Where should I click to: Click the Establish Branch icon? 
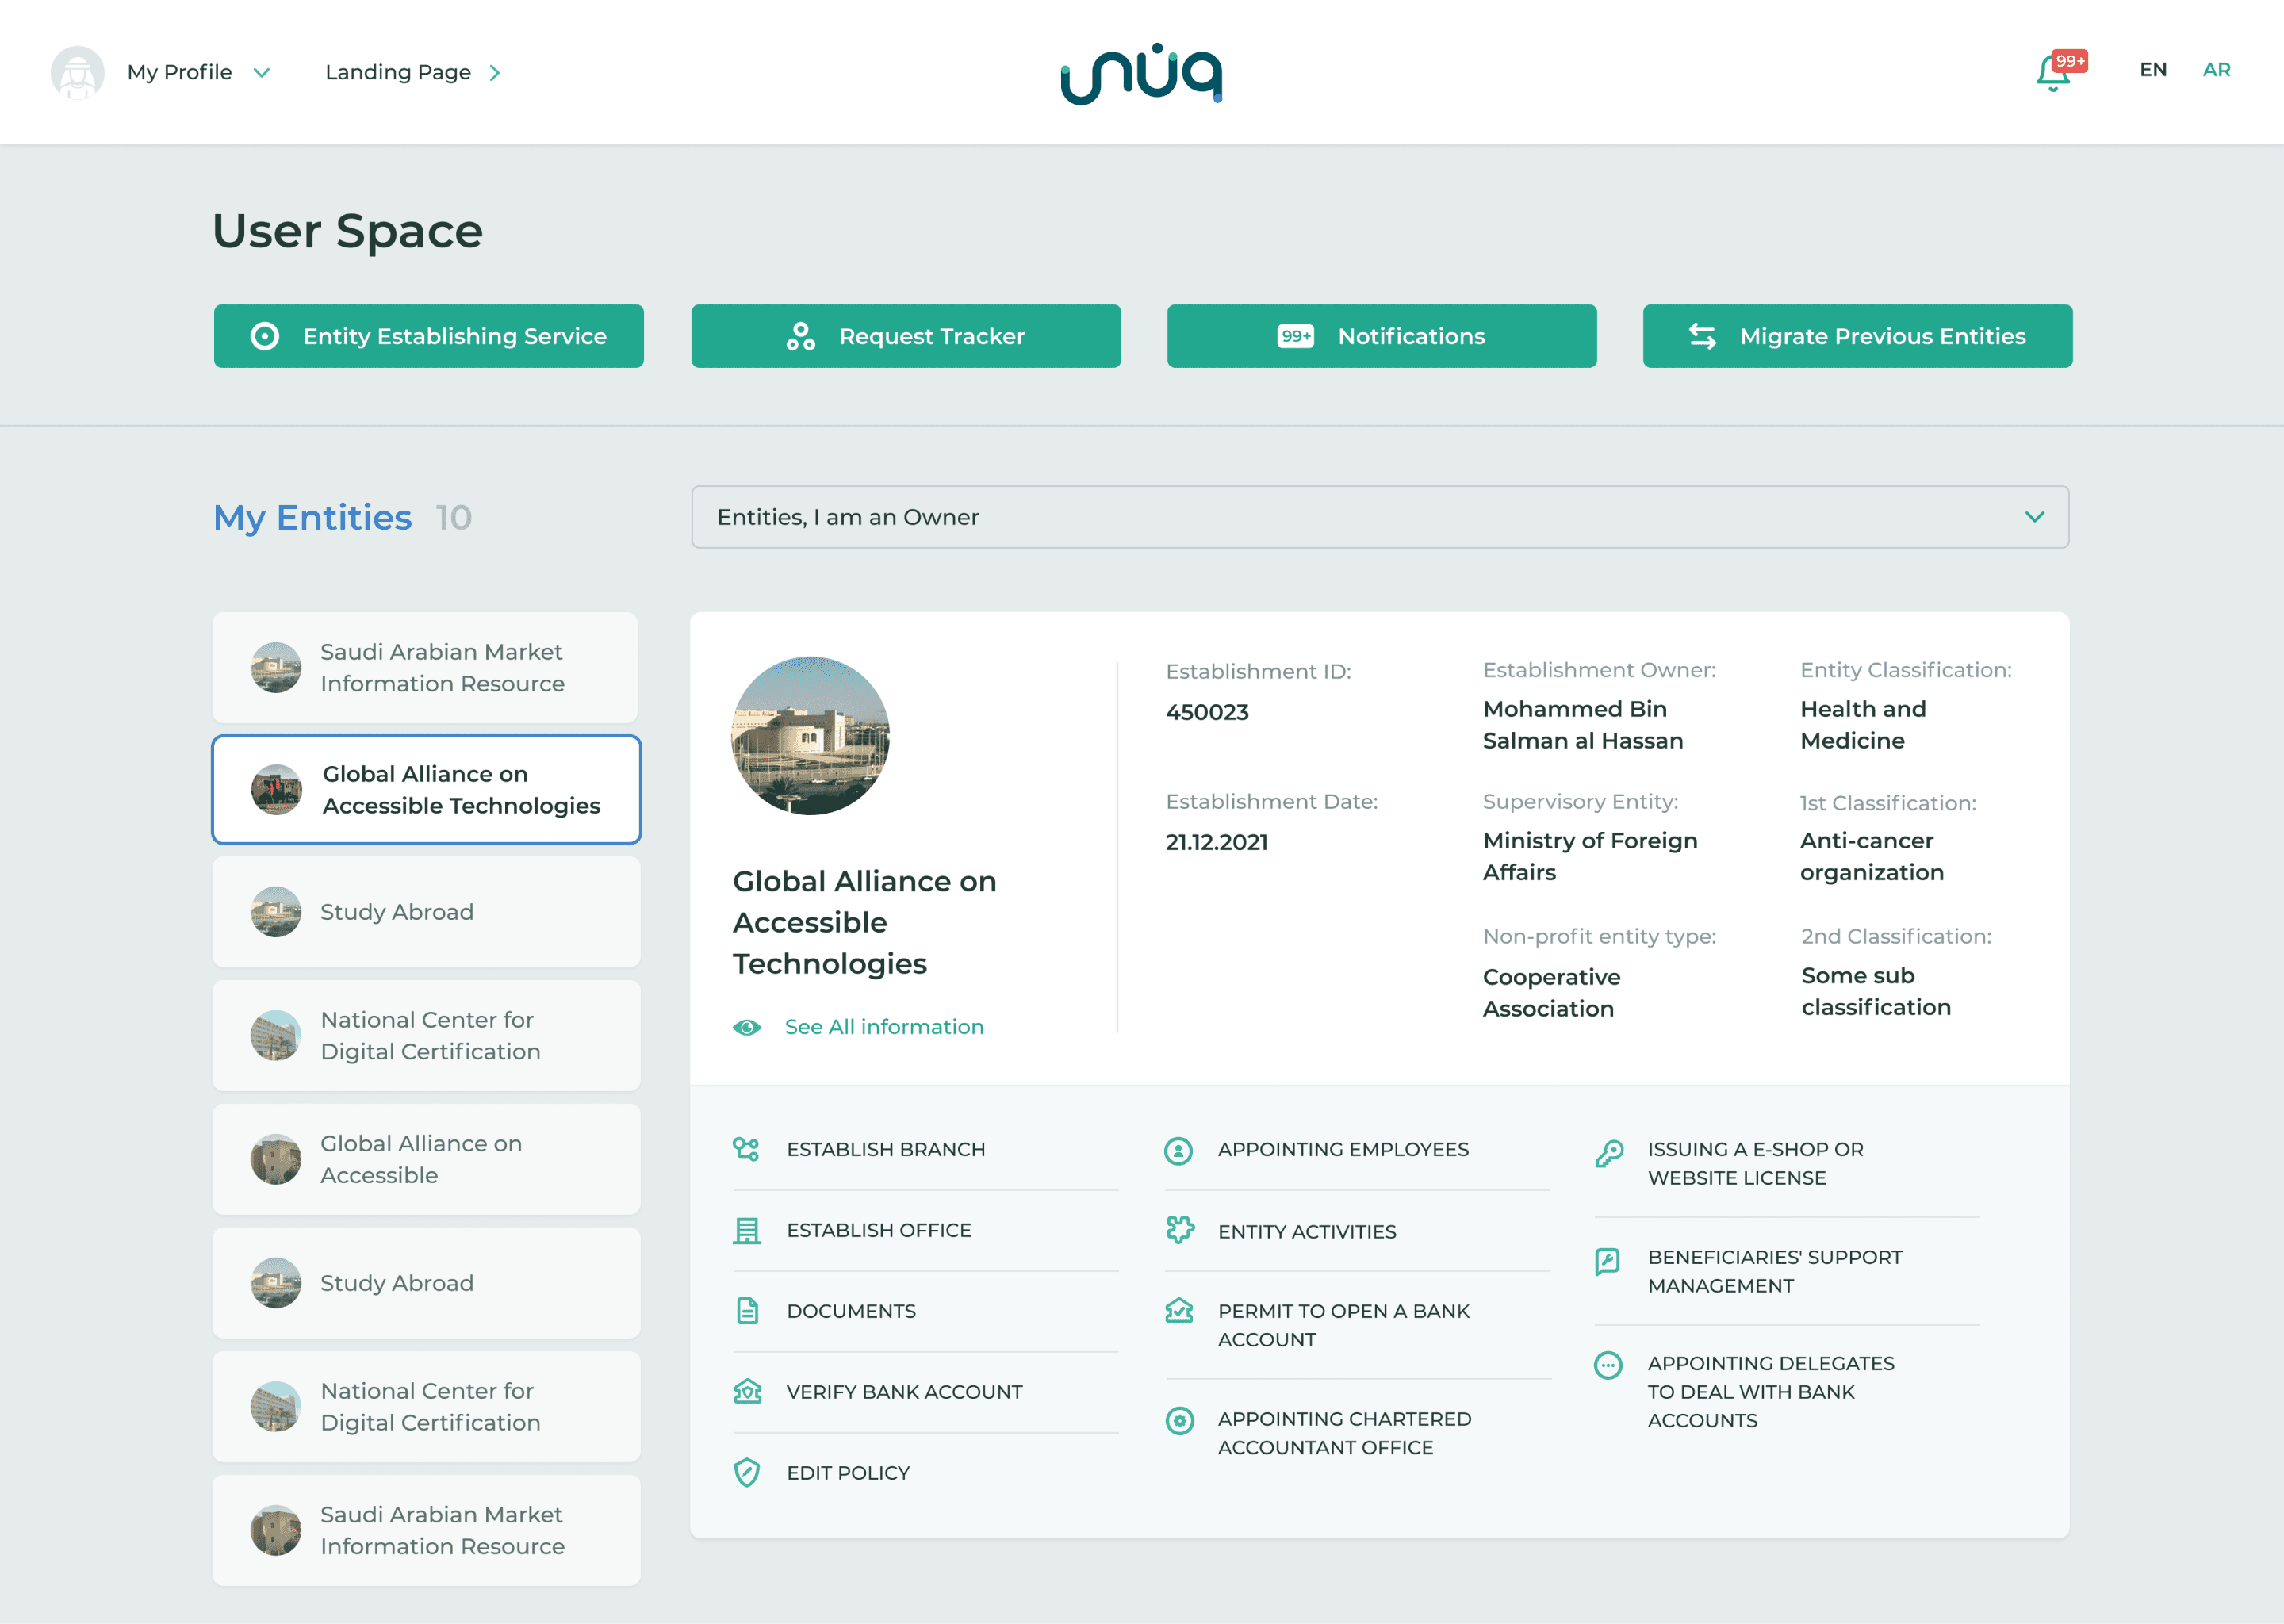tap(746, 1149)
